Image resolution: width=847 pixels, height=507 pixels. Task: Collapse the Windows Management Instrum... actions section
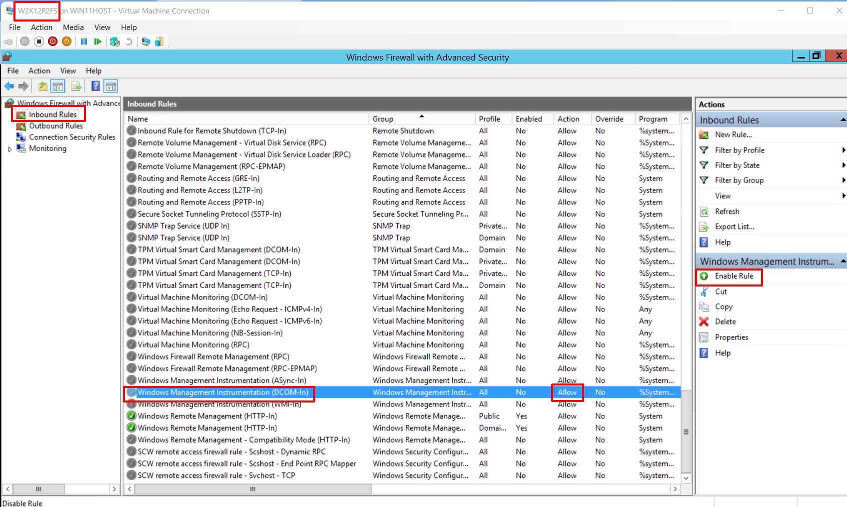tap(843, 261)
